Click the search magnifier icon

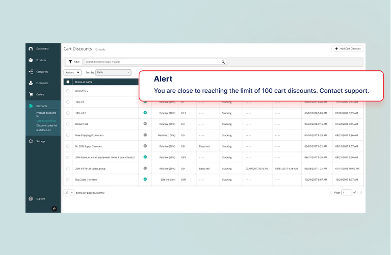click(x=223, y=62)
